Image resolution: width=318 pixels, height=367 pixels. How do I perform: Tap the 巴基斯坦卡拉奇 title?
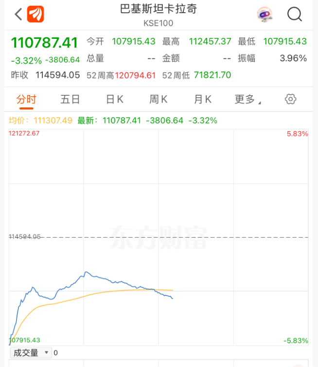(159, 9)
